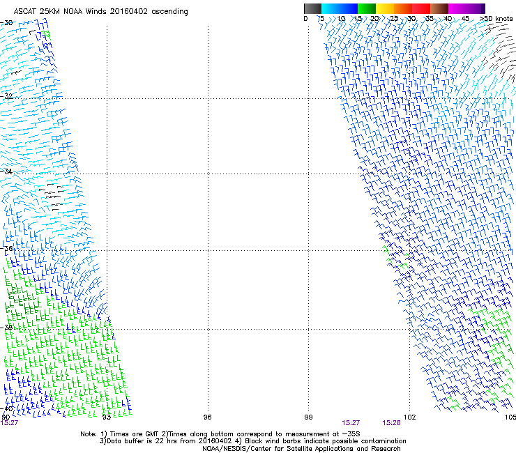Click the title 'ASCAT 25KM NOAA Winds 20160402 ascending'
This screenshot has height=453, width=516.
[x=100, y=12]
